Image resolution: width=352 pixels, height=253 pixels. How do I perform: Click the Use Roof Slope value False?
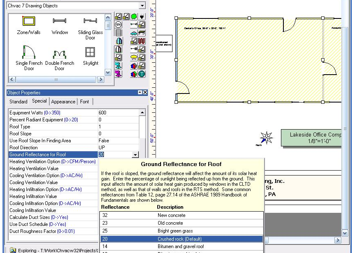coord(118,141)
